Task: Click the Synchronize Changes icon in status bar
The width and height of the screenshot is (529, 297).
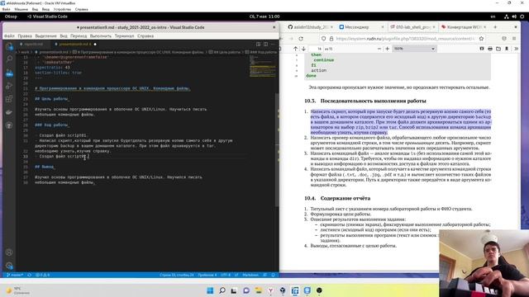Action: click(x=30, y=275)
